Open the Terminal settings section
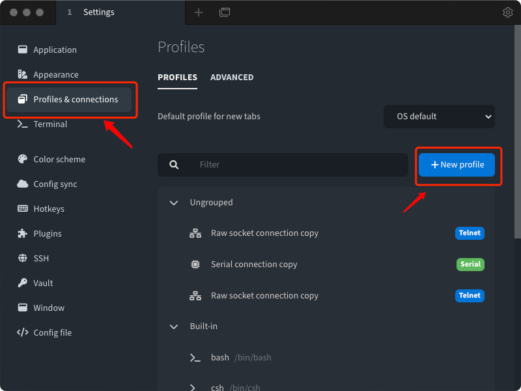Screen dimensions: 521x391 [50, 124]
